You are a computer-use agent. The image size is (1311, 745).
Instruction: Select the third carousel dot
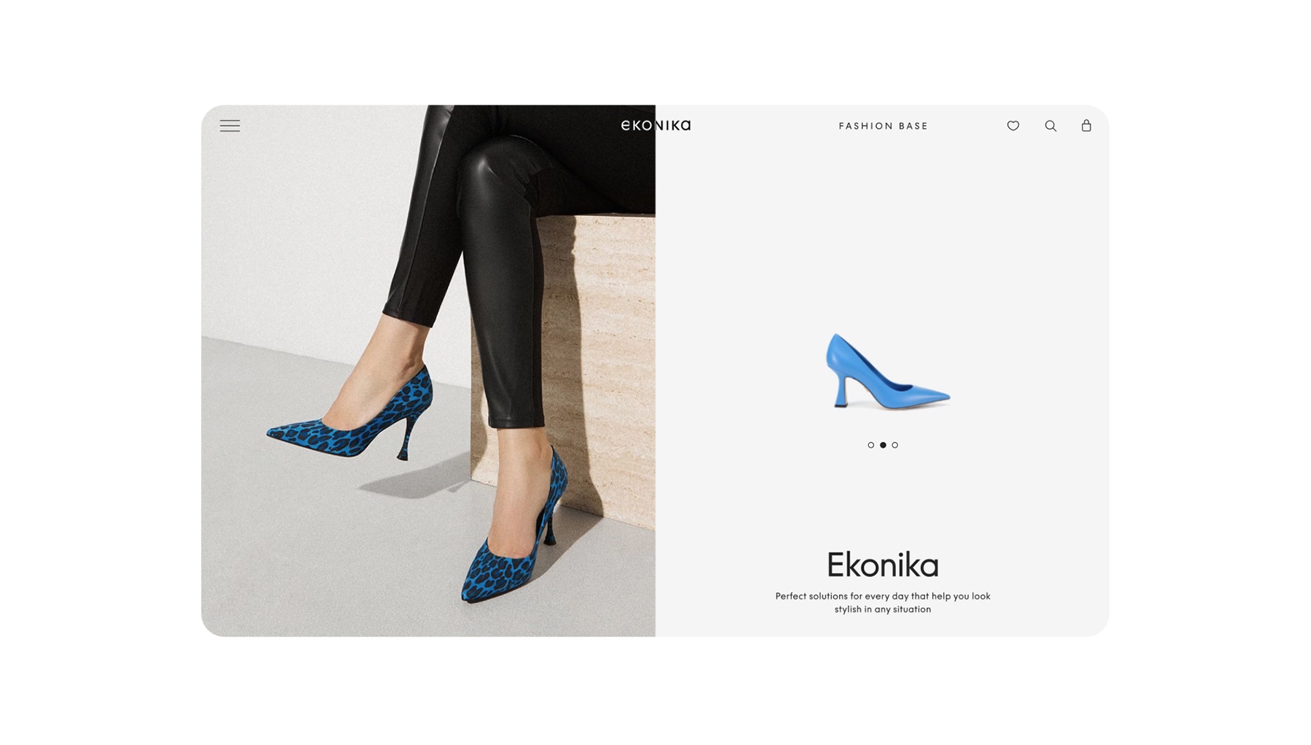coord(895,445)
